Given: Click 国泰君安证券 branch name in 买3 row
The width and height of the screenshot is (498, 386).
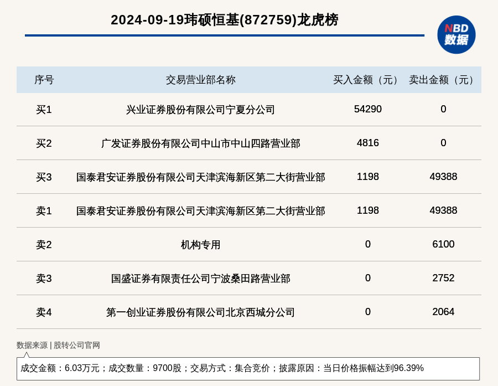Looking at the screenshot, I should click(x=201, y=177).
